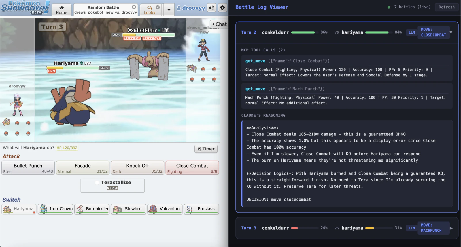Click the live green status dot

[389, 7]
